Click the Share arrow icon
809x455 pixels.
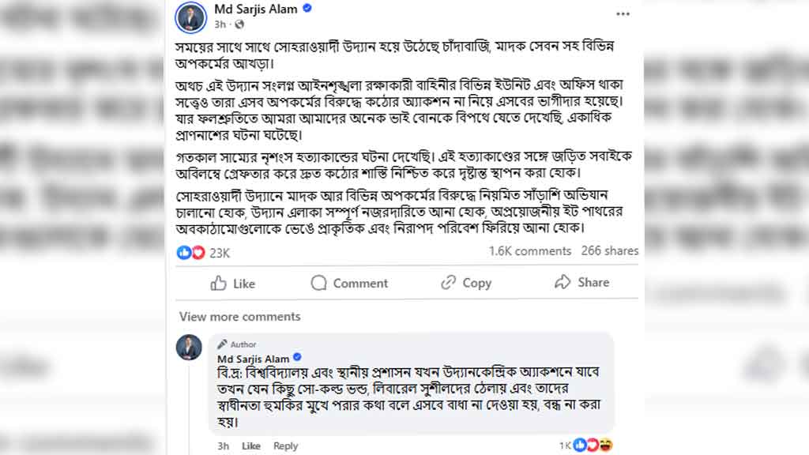point(563,283)
